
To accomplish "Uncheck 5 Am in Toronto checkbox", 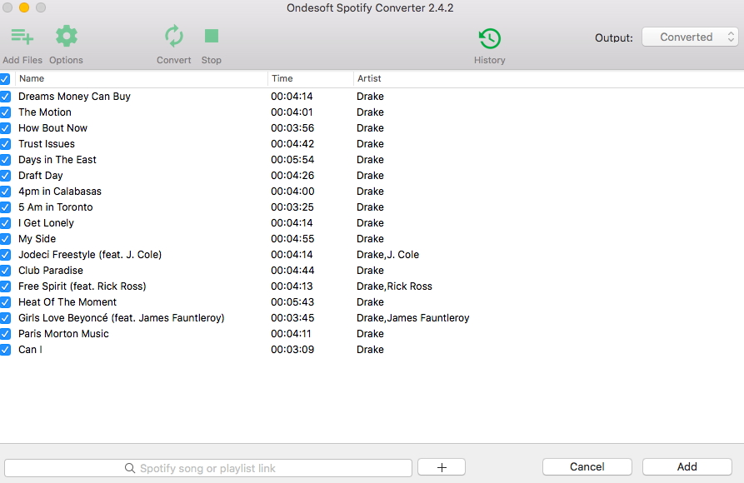I will [x=5, y=207].
